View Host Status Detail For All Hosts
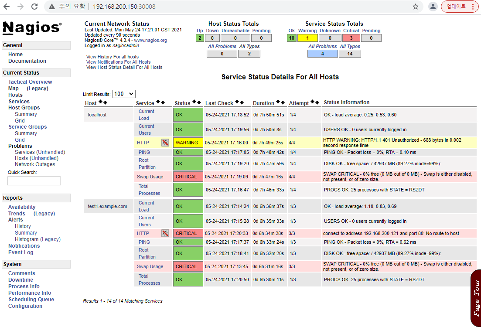Viewport: 481px width, 334px height. (124, 67)
